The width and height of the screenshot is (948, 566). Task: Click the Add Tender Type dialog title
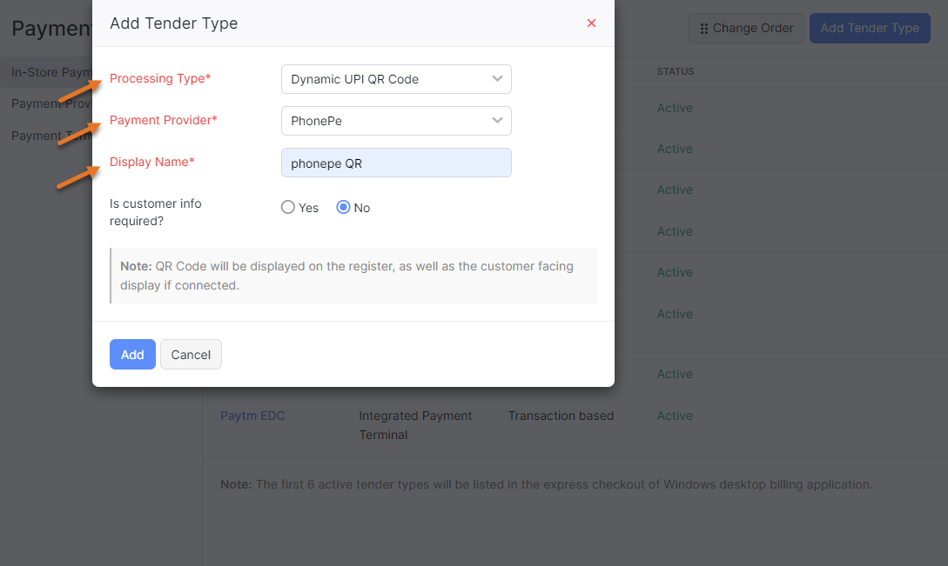tap(174, 23)
